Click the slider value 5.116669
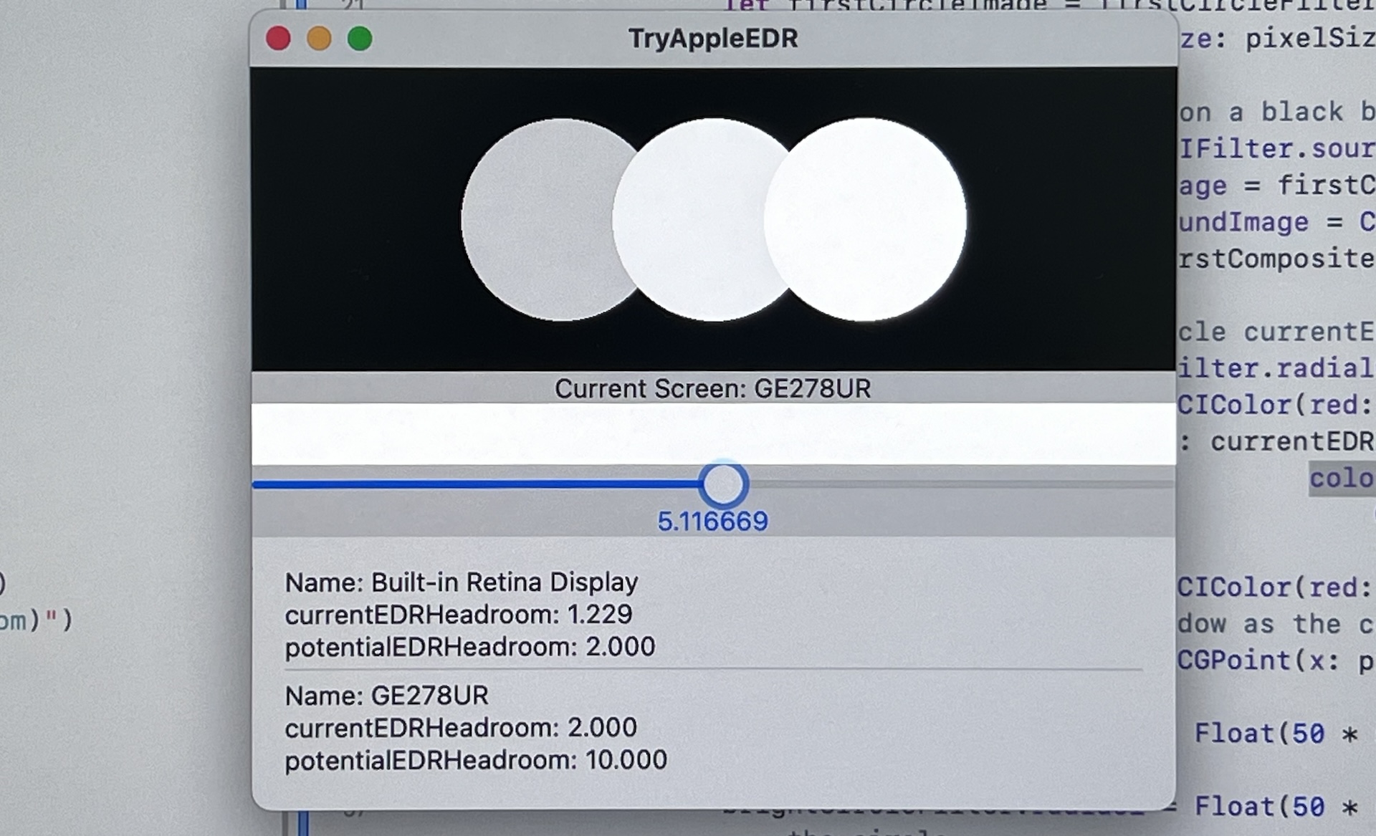Image resolution: width=1376 pixels, height=836 pixels. (x=712, y=522)
